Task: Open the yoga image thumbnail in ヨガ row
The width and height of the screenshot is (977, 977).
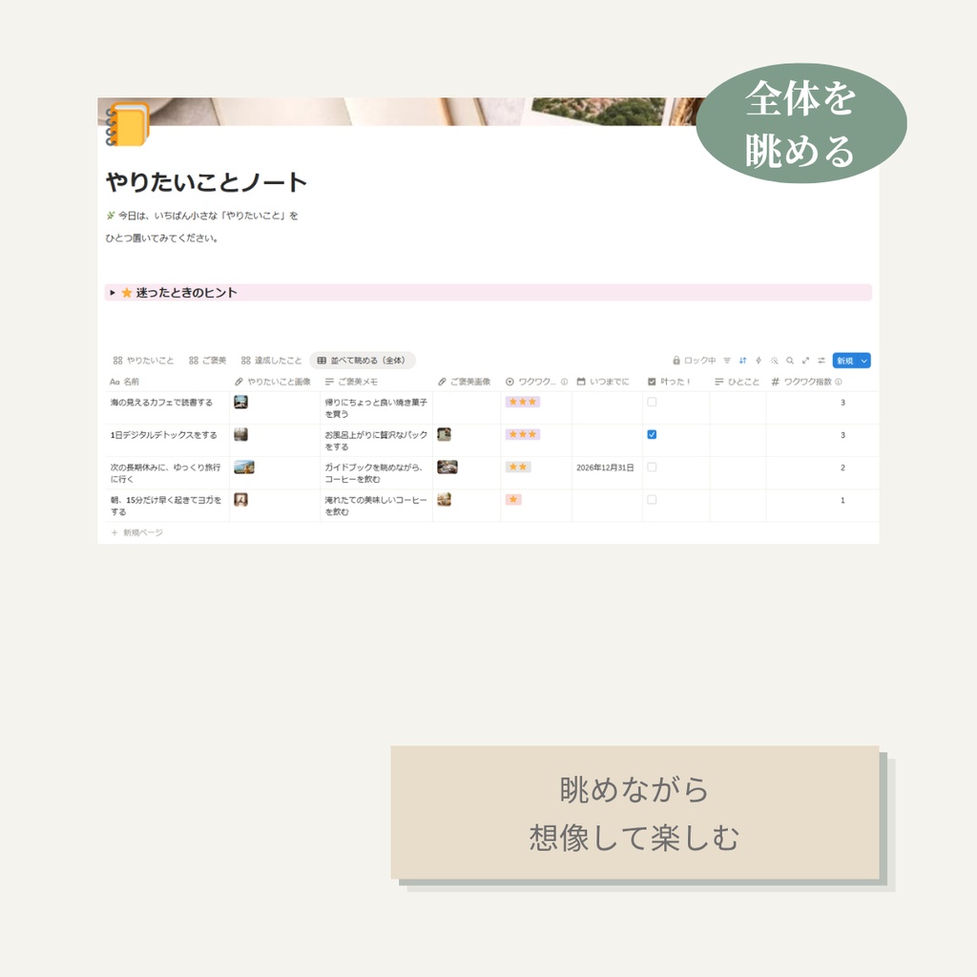Action: 240,499
